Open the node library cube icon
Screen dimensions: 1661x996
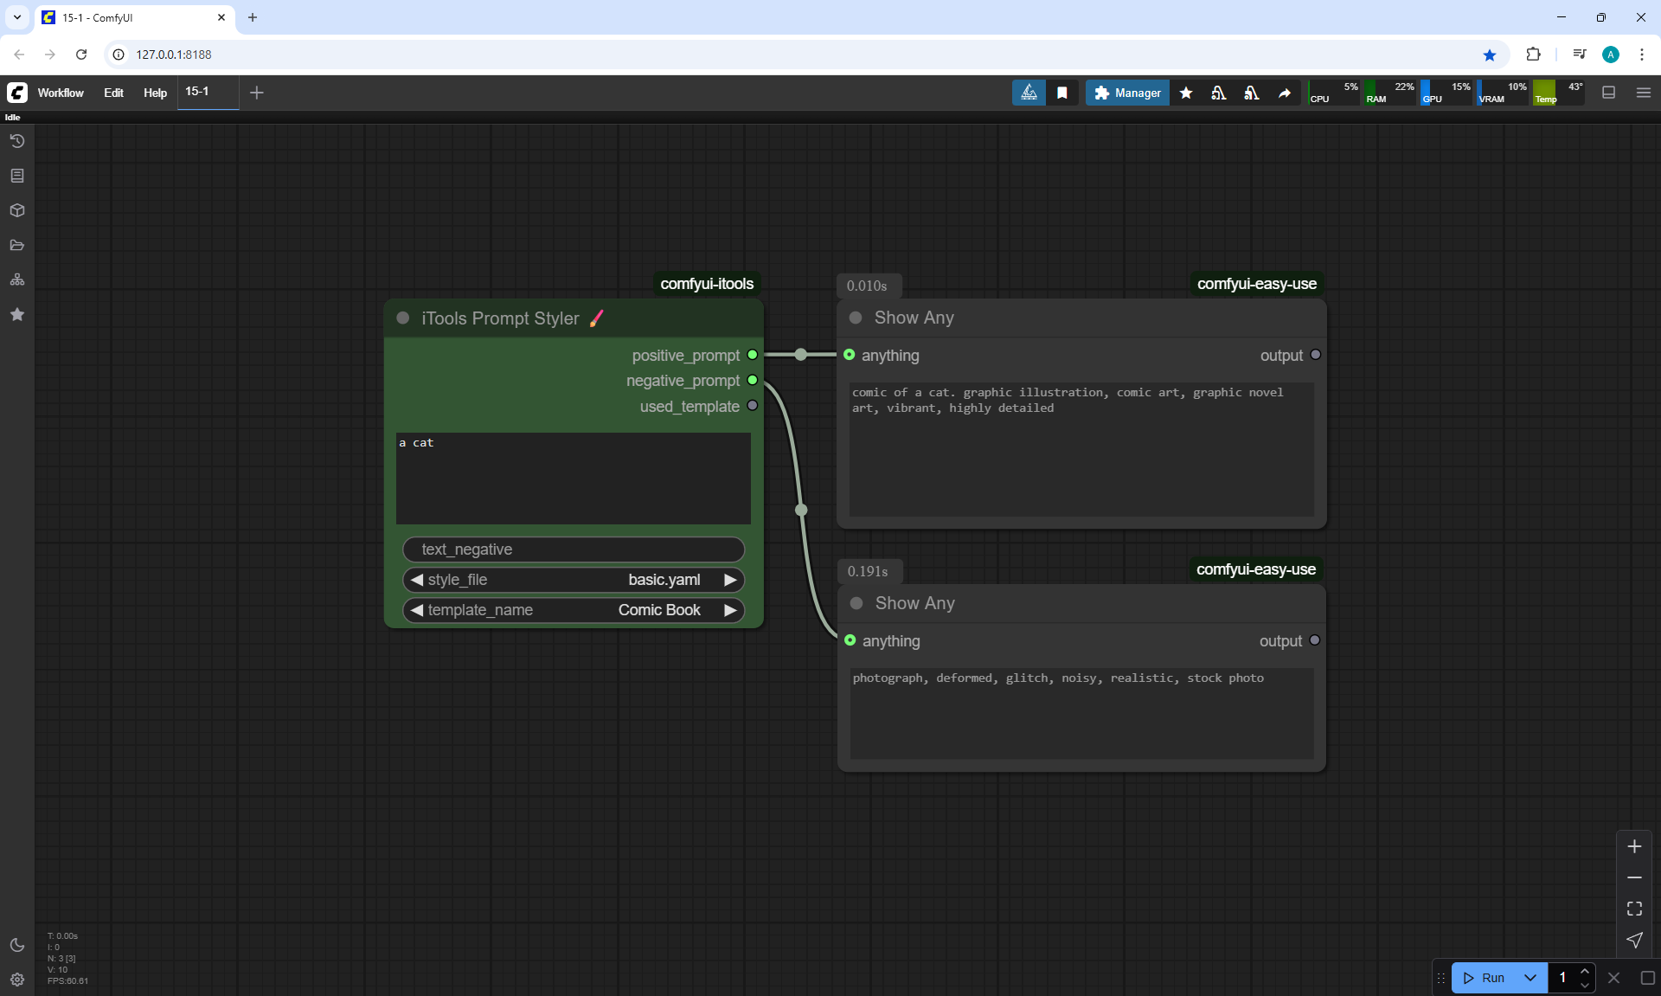click(x=16, y=210)
